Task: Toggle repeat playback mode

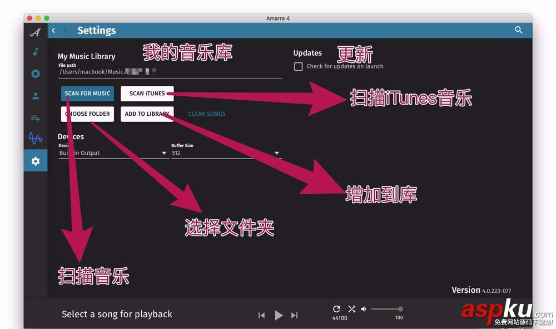Action: tap(337, 308)
